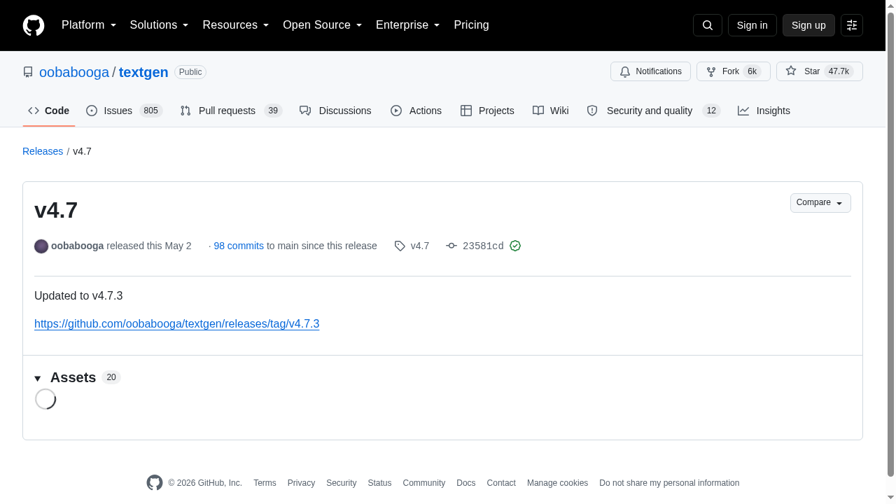The width and height of the screenshot is (896, 504).
Task: Expand the Resources dropdown menu
Action: coord(236,25)
